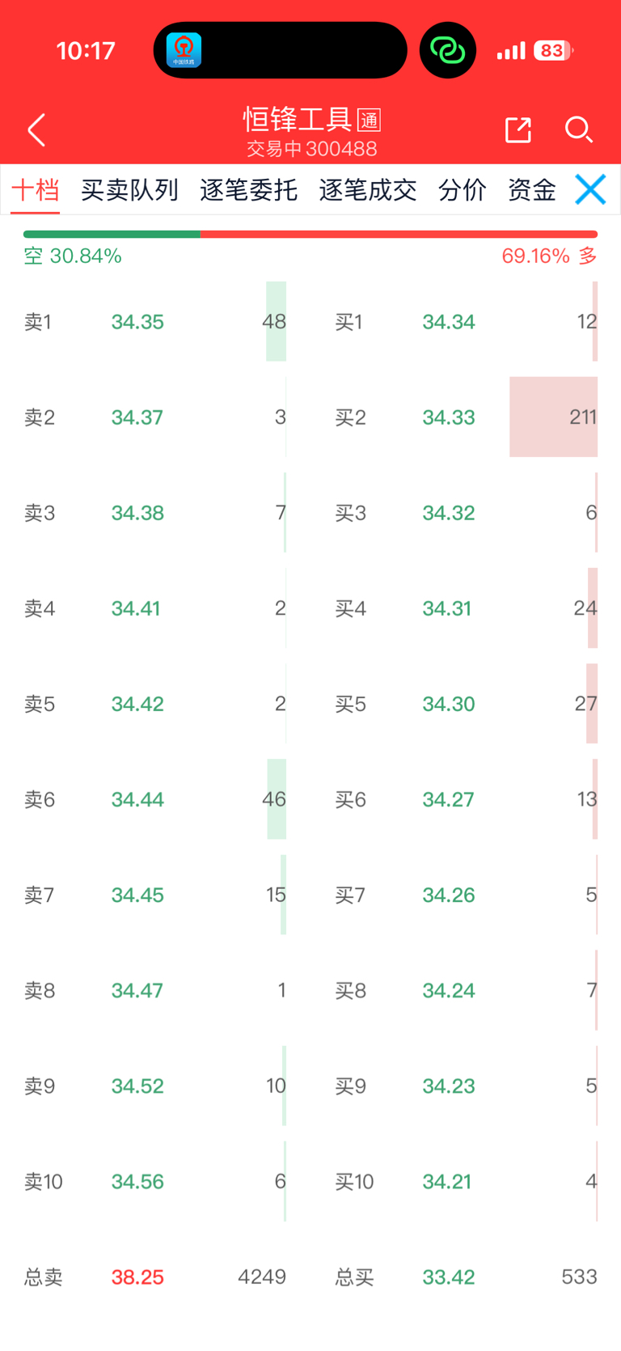Select 买2 row volume 211
Image resolution: width=621 pixels, height=1351 pixels.
coord(582,417)
